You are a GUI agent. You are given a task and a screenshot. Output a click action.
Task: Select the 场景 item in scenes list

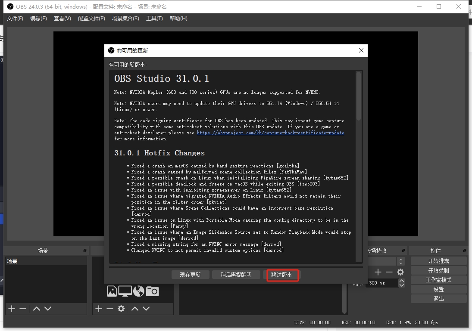[x=46, y=261]
